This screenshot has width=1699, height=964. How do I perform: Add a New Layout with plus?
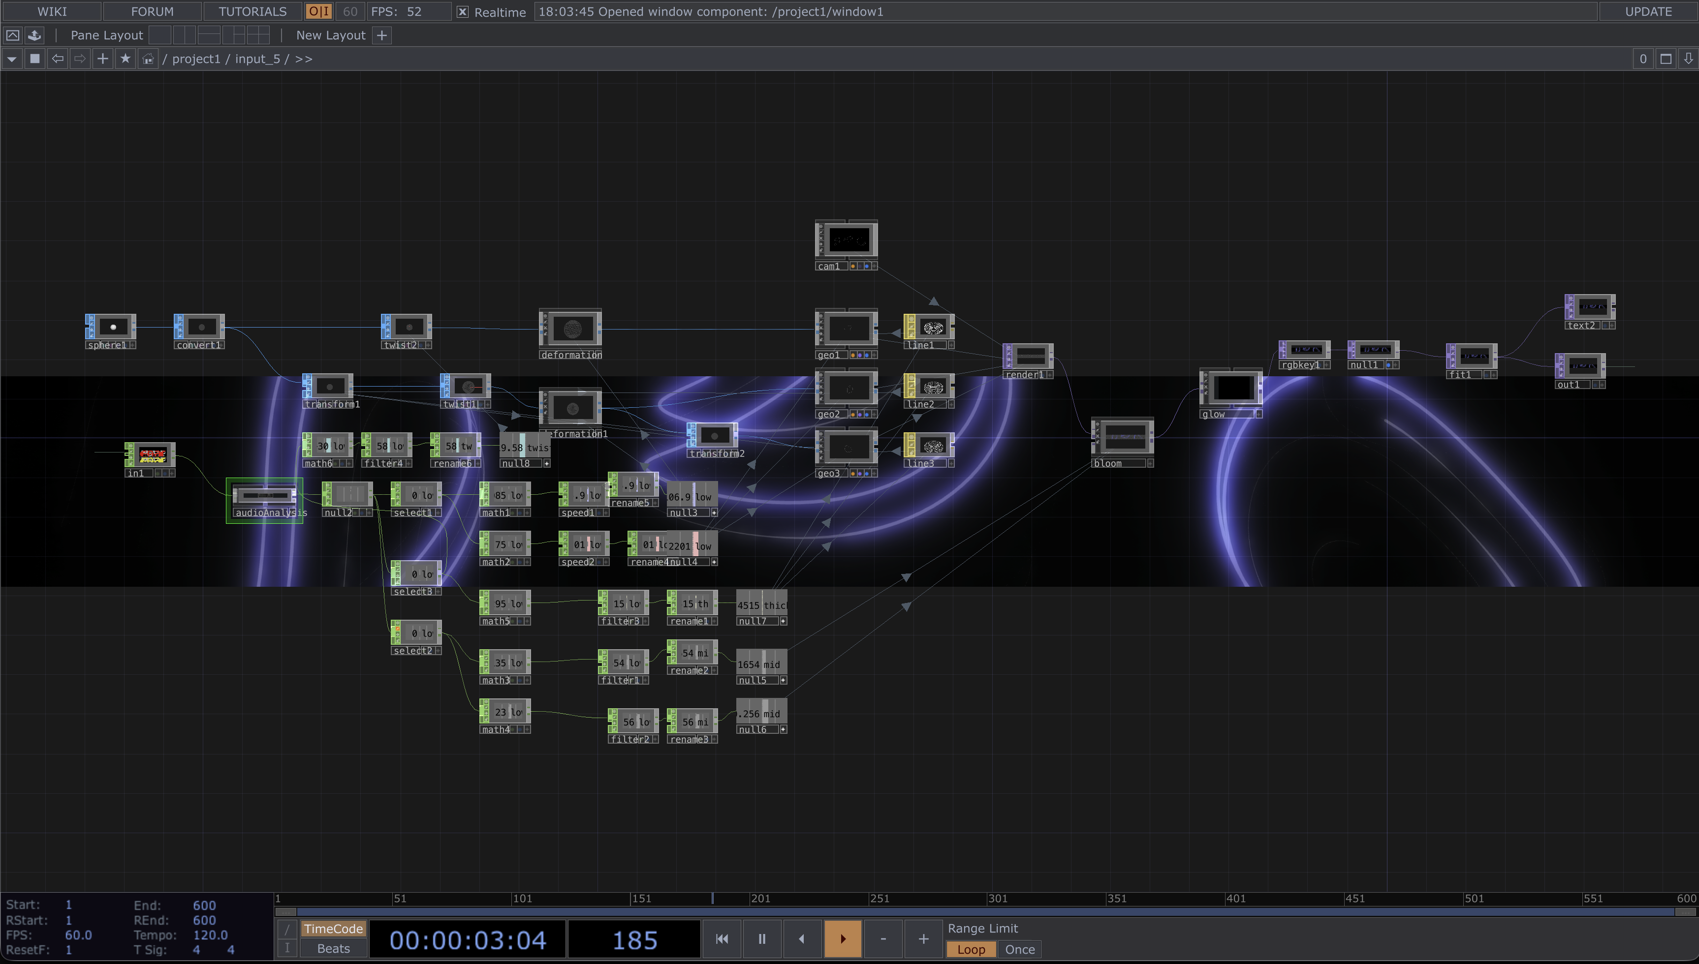[x=382, y=35]
